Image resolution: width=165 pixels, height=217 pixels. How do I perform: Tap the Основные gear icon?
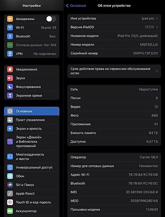[10, 111]
